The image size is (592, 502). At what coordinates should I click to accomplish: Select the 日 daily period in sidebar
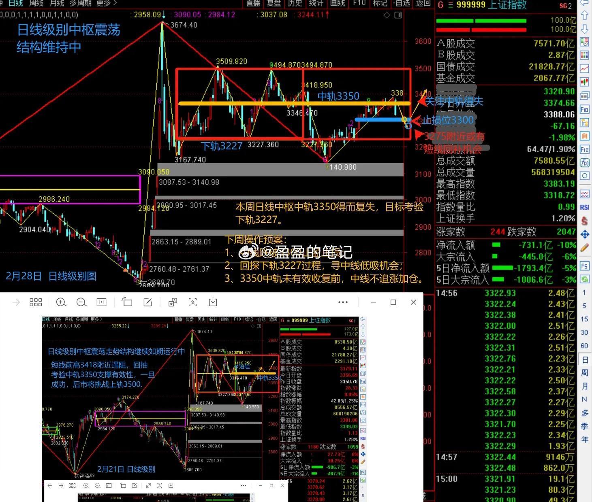(584, 359)
